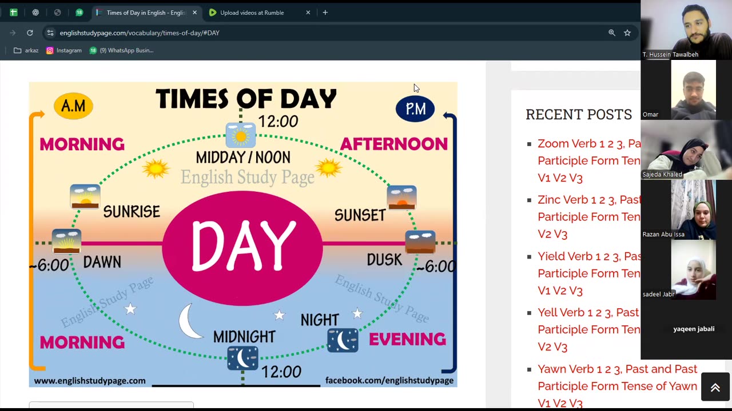
Task: Close the Times of Day in English tab
Action: (x=194, y=13)
